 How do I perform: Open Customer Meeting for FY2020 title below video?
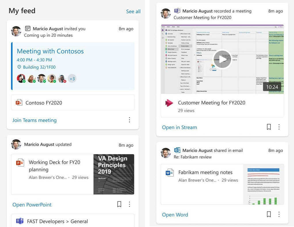211,103
